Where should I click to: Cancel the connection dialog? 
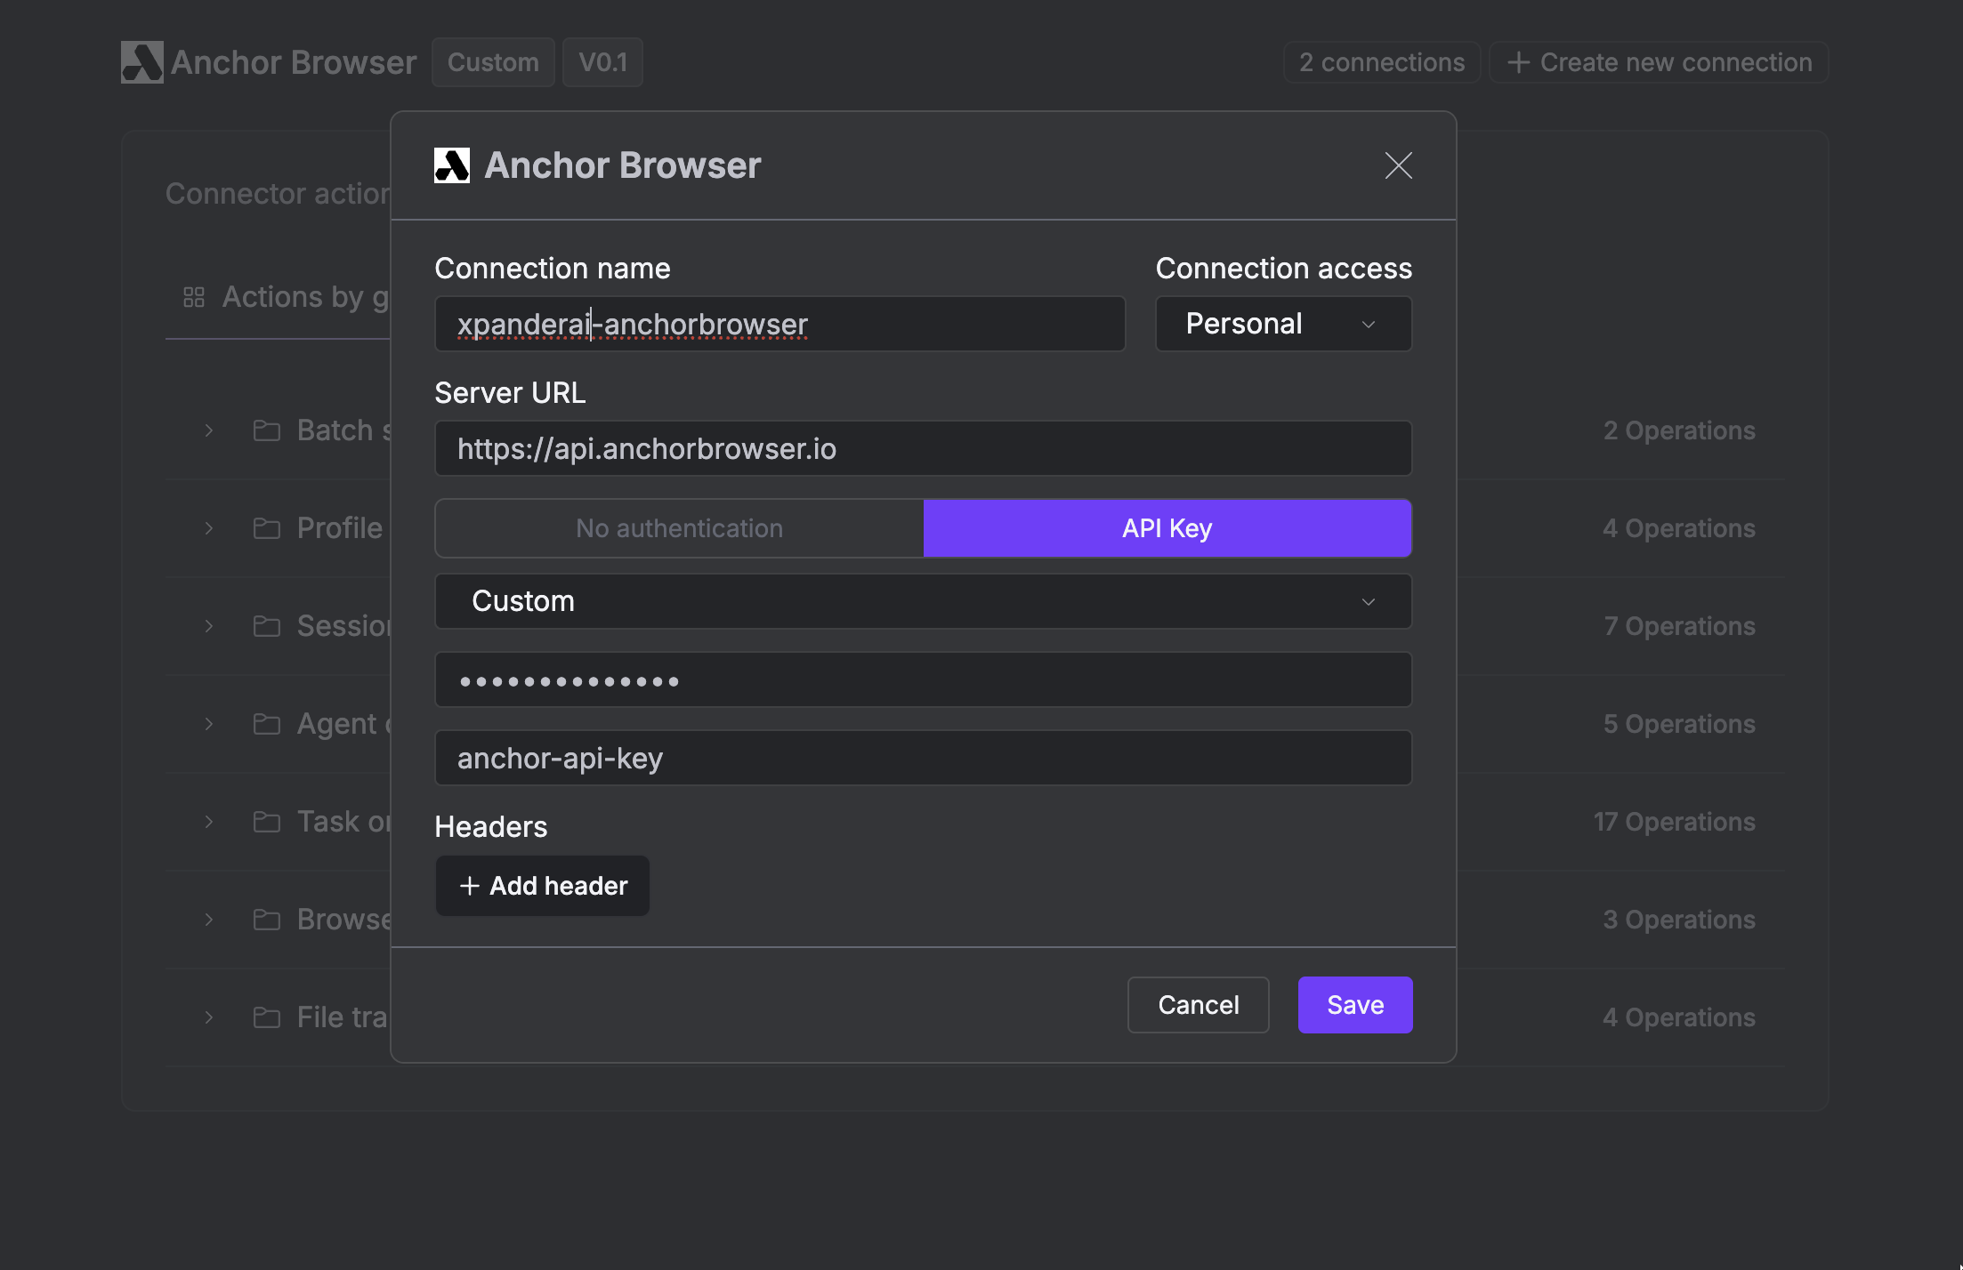(x=1198, y=1005)
